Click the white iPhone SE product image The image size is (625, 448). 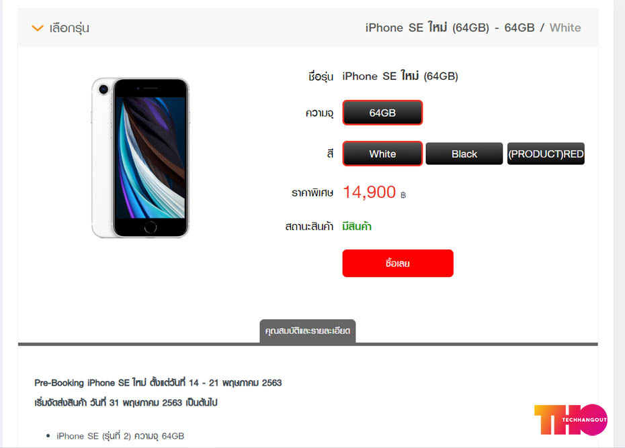[140, 158]
